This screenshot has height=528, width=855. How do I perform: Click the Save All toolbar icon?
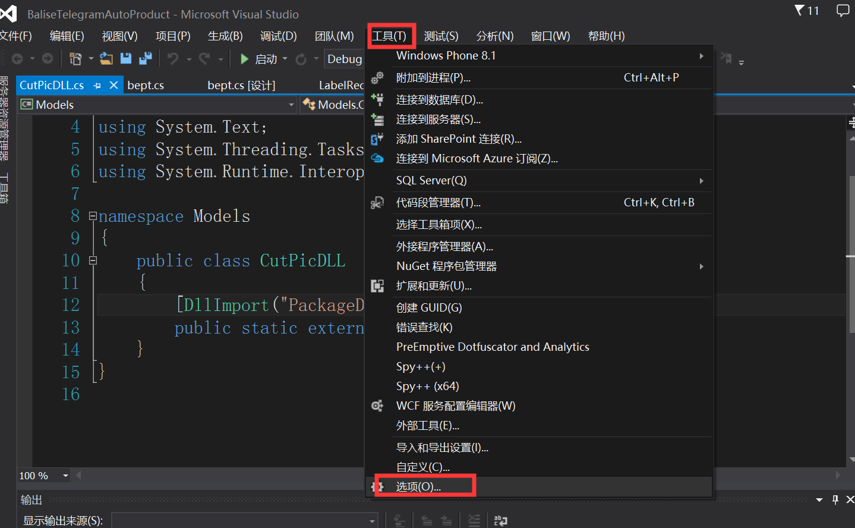[x=145, y=58]
